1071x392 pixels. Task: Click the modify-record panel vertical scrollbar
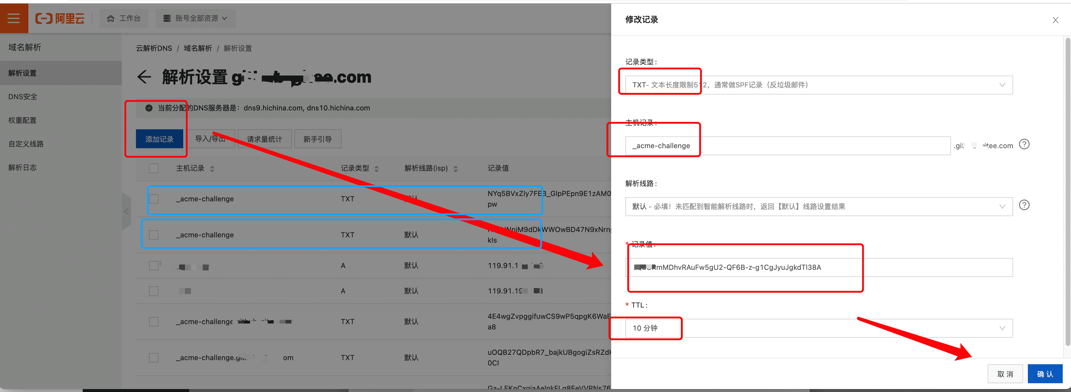click(1067, 192)
